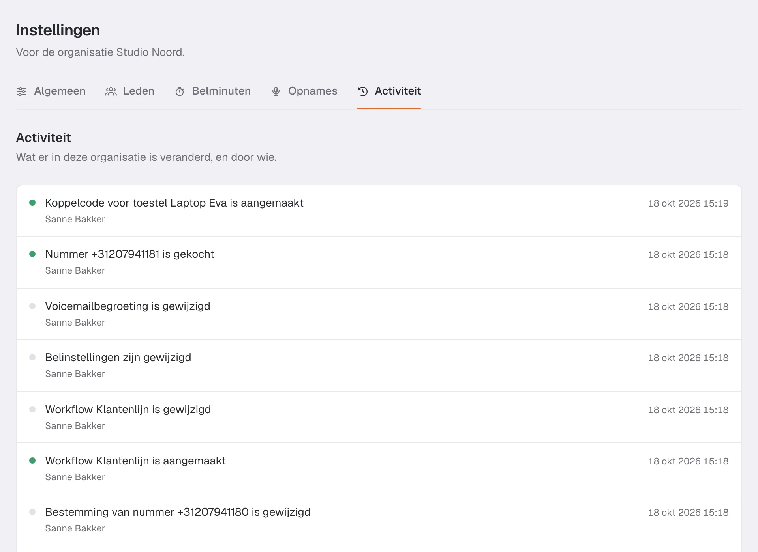Image resolution: width=758 pixels, height=552 pixels.
Task: Select 'Workflow Klantenlijn is gewijzigd' entry
Action: 128,410
